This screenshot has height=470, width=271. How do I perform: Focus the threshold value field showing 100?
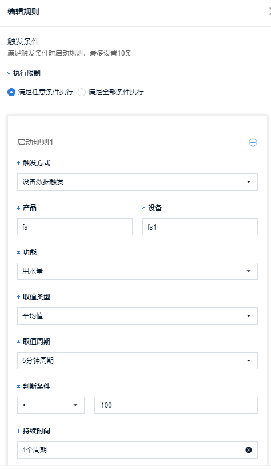176,405
